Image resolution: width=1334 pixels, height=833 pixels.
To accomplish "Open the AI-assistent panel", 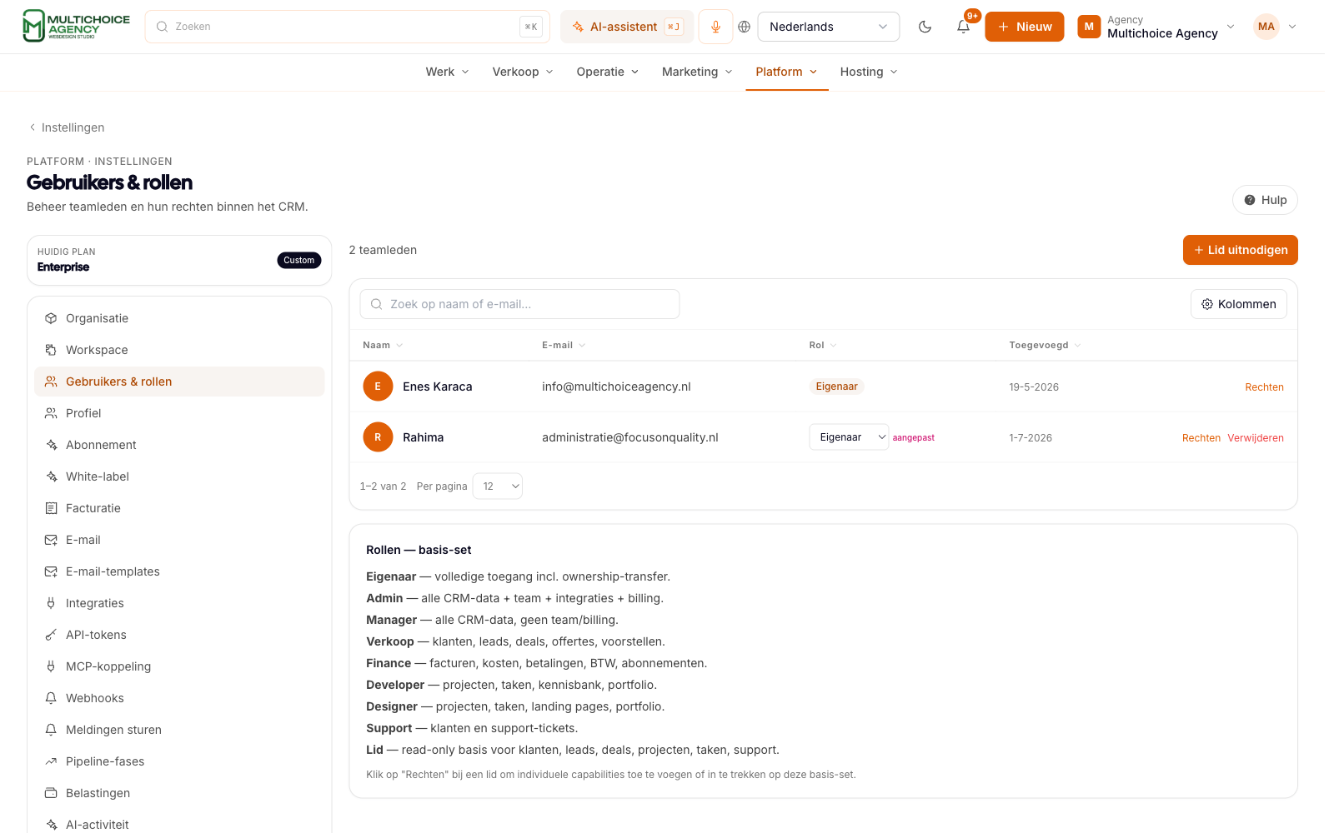I will point(627,27).
